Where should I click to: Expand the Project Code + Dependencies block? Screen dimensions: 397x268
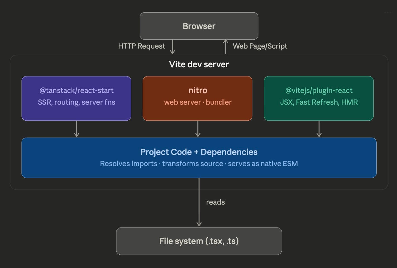(x=199, y=157)
